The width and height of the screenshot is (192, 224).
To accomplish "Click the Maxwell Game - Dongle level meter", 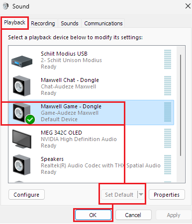I will [x=168, y=112].
